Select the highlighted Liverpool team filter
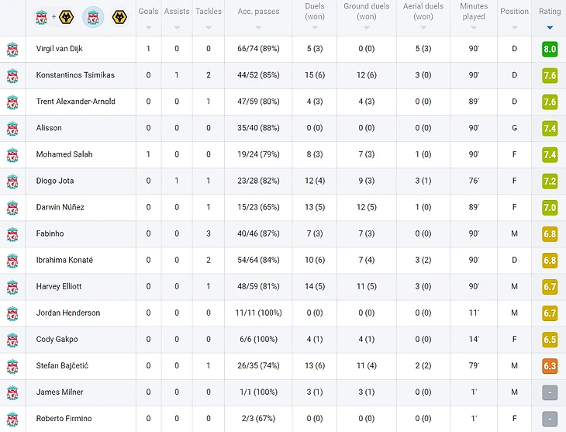Screen dimensions: 566x432 (93, 16)
